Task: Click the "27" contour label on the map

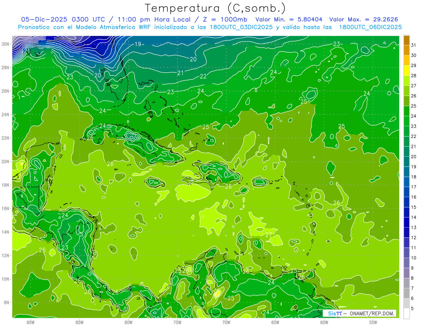Action: tap(269, 235)
